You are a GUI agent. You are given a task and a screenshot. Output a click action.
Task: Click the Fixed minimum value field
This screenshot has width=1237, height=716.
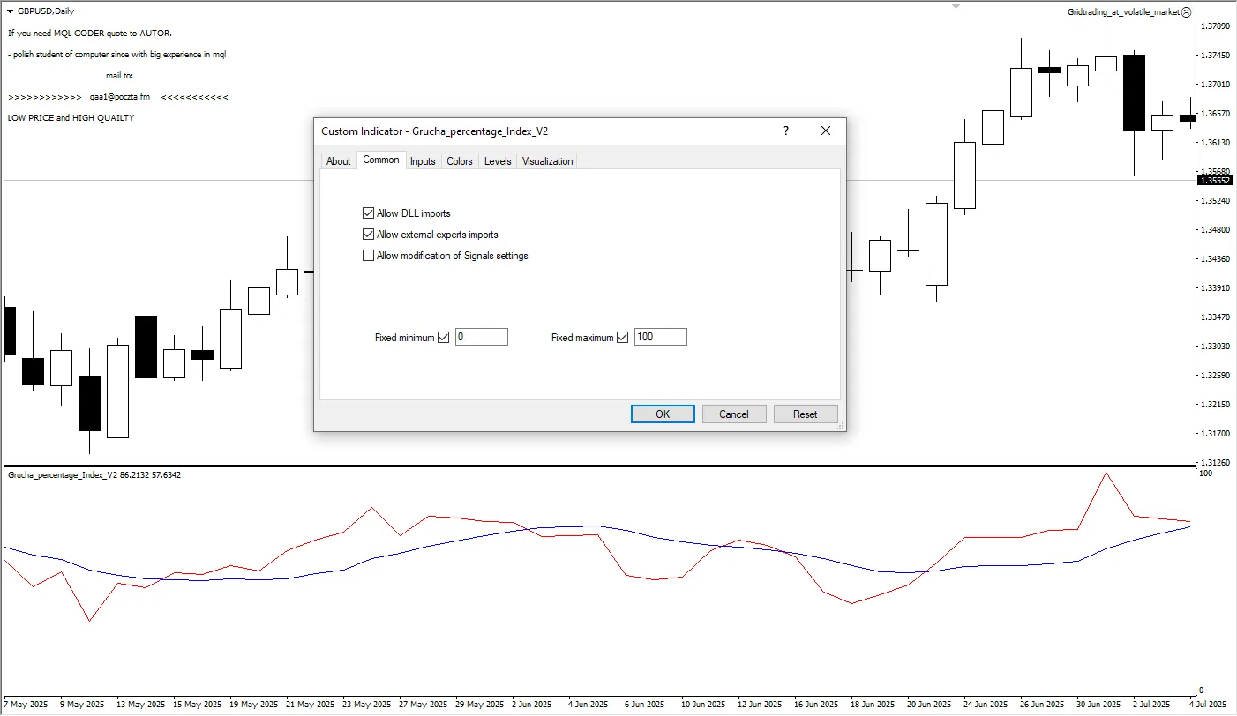click(482, 337)
